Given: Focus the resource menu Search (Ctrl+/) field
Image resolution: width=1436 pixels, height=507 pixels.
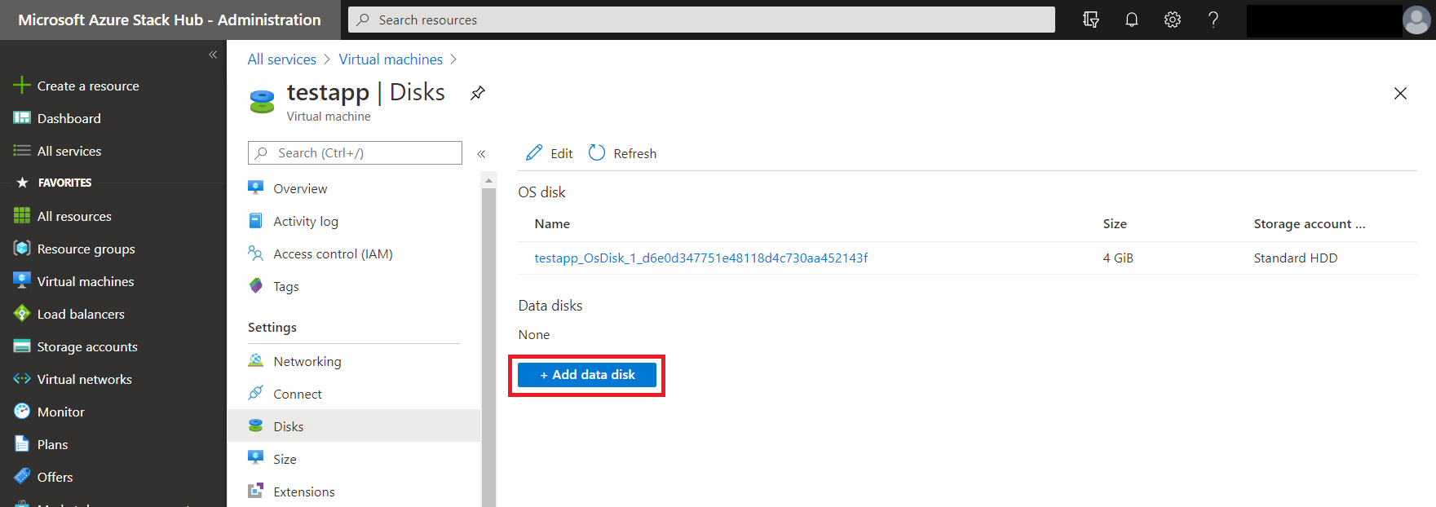Looking at the screenshot, I should coord(355,152).
